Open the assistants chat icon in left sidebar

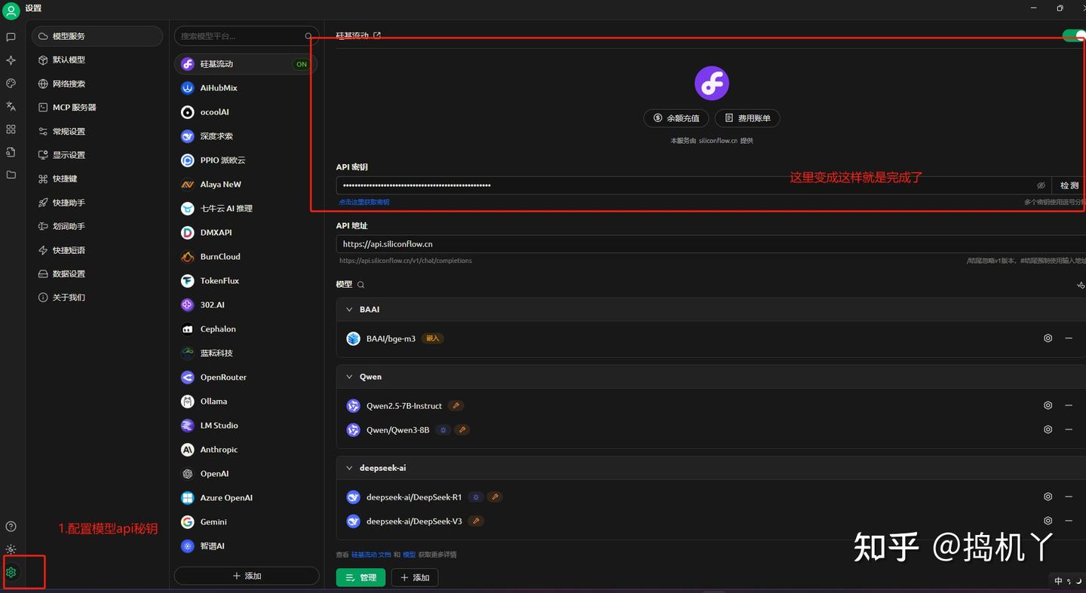[11, 37]
